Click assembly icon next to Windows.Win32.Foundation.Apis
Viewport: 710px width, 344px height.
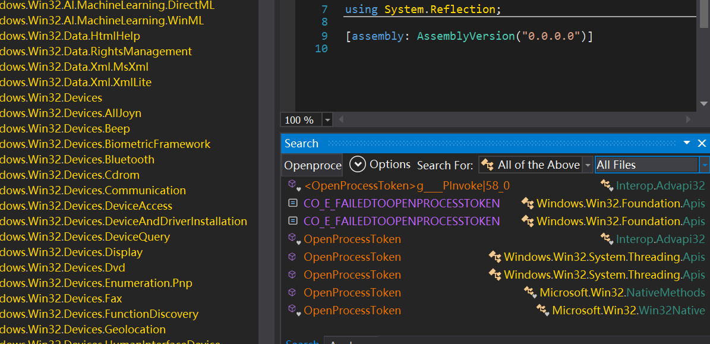point(528,203)
